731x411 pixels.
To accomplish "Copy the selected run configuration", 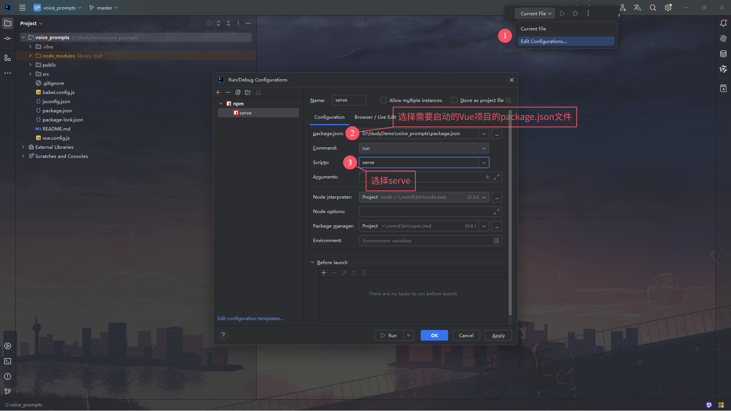I will pyautogui.click(x=238, y=92).
